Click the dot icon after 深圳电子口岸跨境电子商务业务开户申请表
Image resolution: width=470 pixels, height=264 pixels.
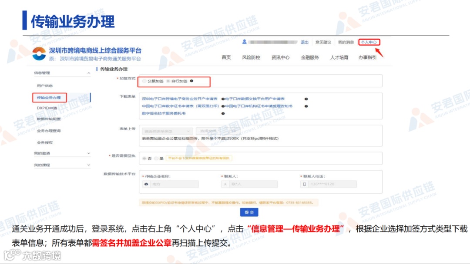click(223, 99)
